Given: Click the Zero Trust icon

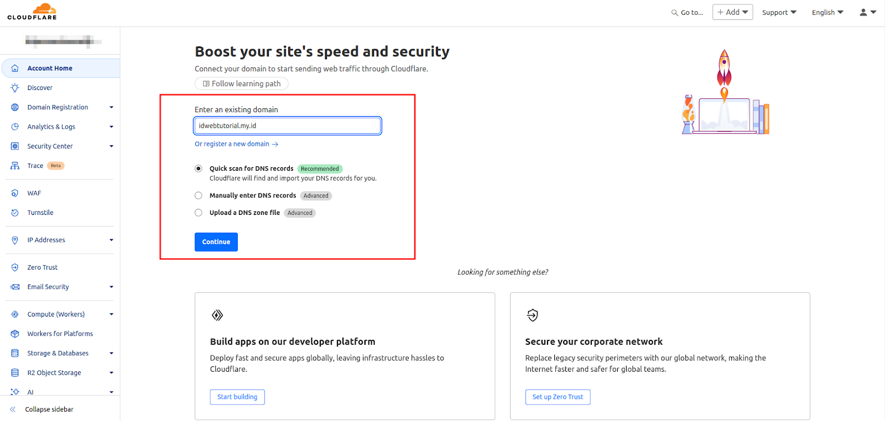Looking at the screenshot, I should [x=15, y=267].
